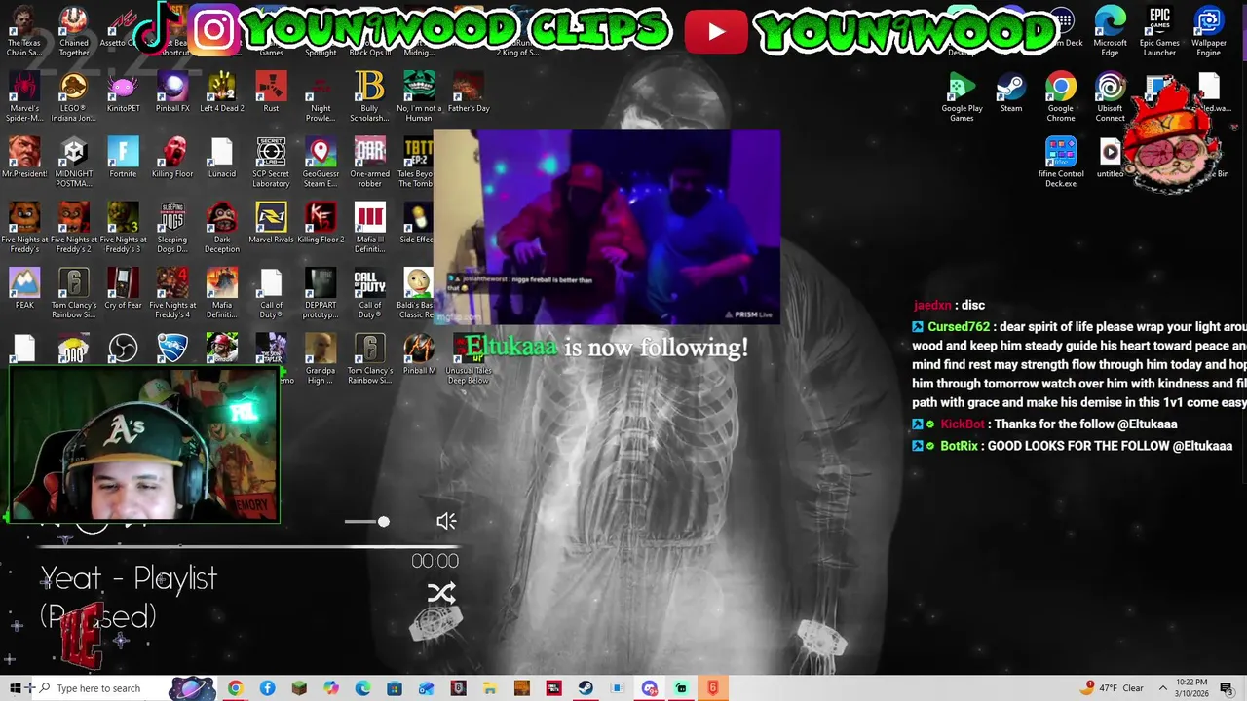The width and height of the screenshot is (1247, 701).
Task: Open the Mr.President! desktop shortcut
Action: click(24, 159)
